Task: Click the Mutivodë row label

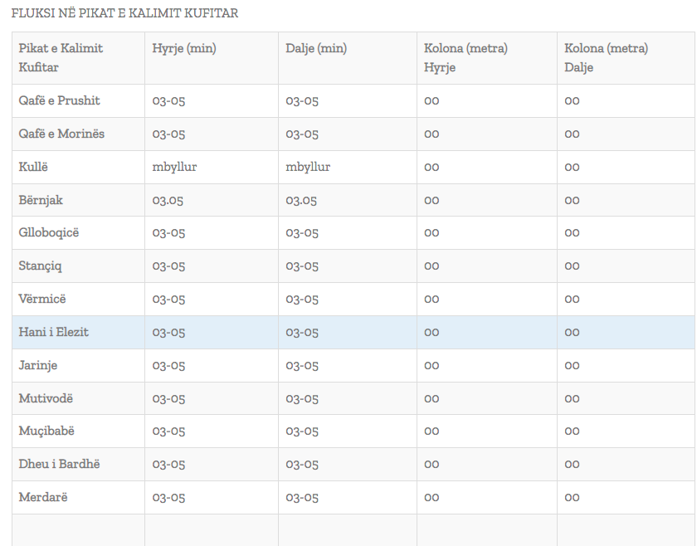Action: click(46, 398)
